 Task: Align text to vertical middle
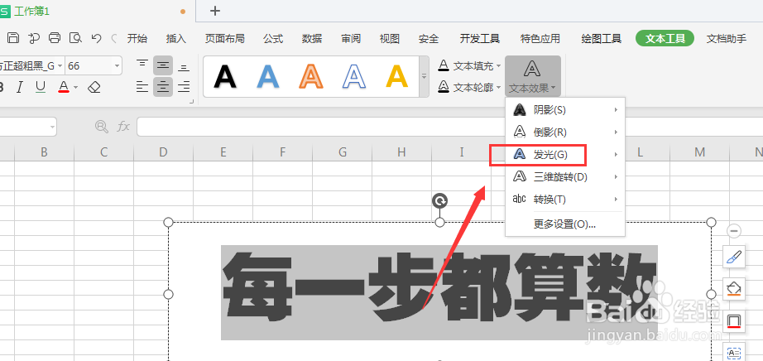point(163,65)
